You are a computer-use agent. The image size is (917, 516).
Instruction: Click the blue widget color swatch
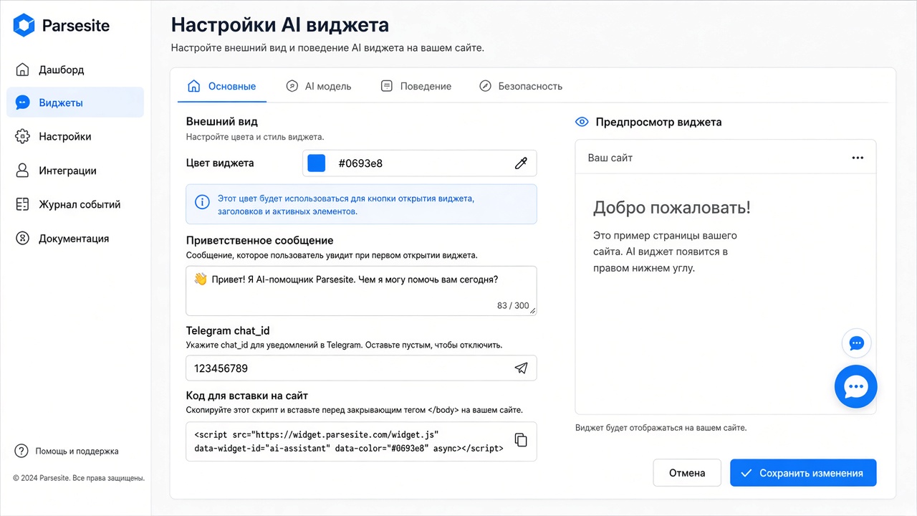point(316,163)
